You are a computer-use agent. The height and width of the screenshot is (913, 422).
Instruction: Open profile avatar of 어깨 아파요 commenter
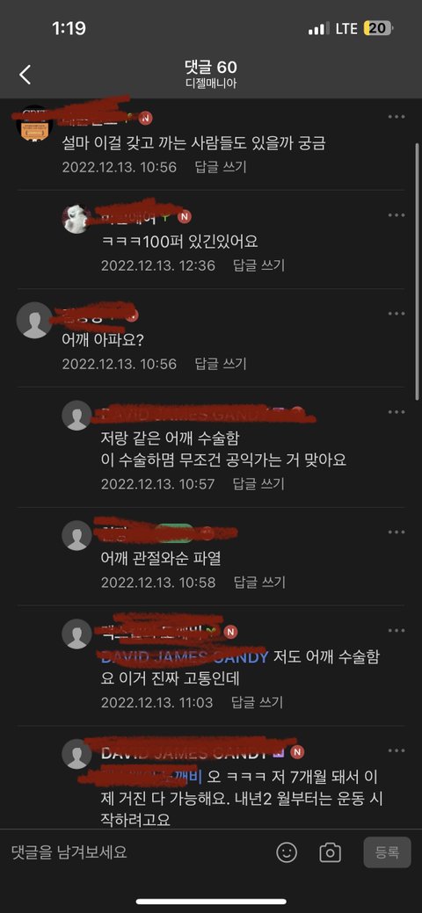tap(34, 320)
